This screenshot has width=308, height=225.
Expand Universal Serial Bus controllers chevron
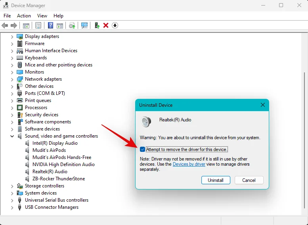tap(12, 200)
